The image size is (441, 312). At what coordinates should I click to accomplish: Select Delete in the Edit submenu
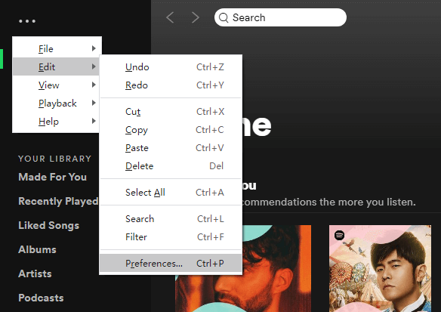171,166
